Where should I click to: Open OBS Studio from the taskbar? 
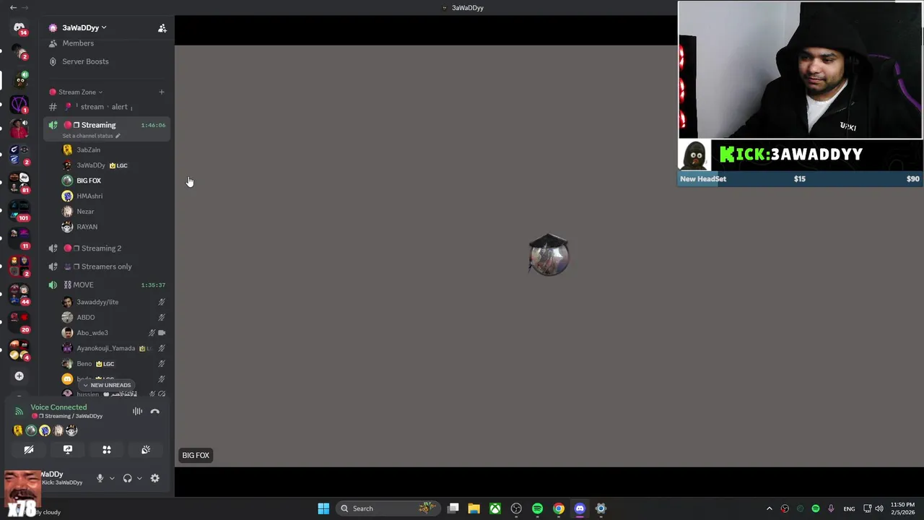[516, 508]
